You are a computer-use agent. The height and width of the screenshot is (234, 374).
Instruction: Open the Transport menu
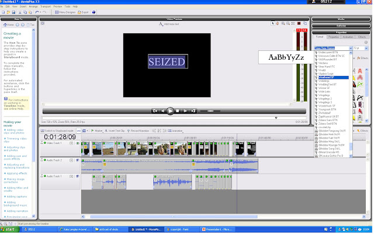(46, 6)
